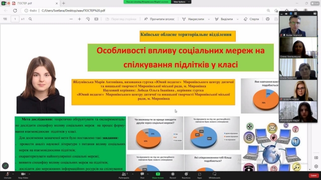The width and height of the screenshot is (321, 180).
Task: Expand Накреслити options arrow
Action: tap(209, 19)
